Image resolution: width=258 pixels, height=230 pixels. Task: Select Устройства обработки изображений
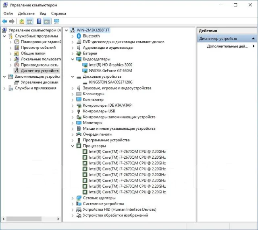(x=115, y=215)
